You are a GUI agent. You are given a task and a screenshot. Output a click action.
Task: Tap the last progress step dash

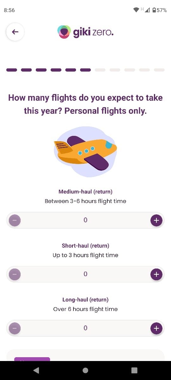point(159,70)
